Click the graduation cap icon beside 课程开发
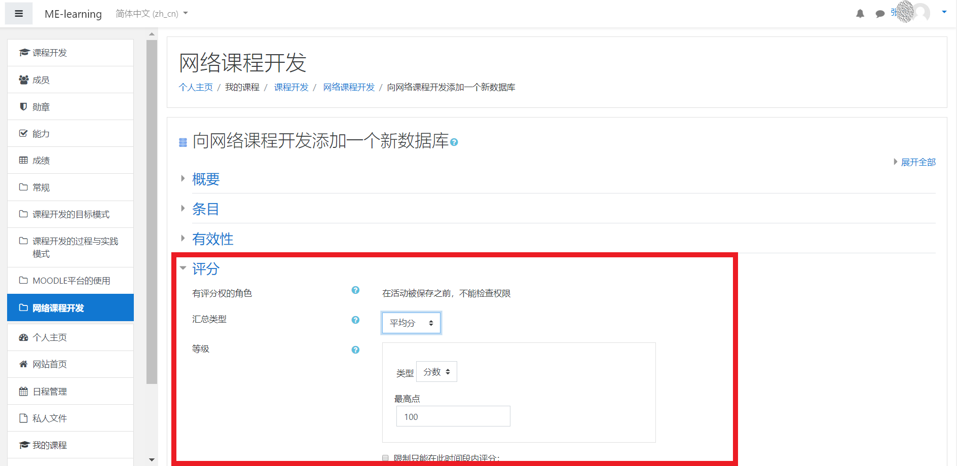Viewport: 957px width, 466px height. (23, 52)
